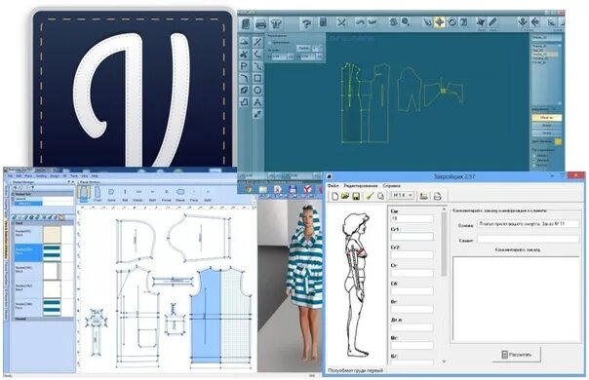This screenshot has height=380, width=589.
Task: Select the scissors cut tool in top toolbar
Action: [341, 22]
